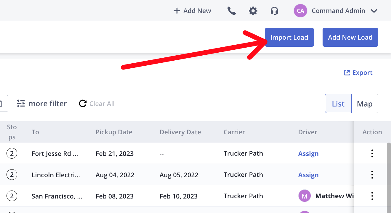Image resolution: width=391 pixels, height=213 pixels.
Task: Select the Lincoln Electri destination cell
Action: (x=56, y=175)
